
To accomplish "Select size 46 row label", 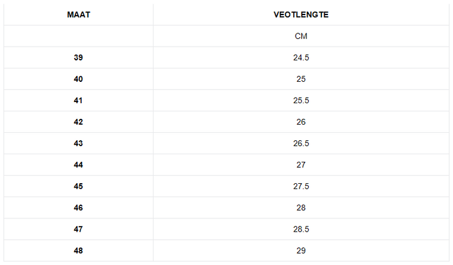I will [78, 207].
